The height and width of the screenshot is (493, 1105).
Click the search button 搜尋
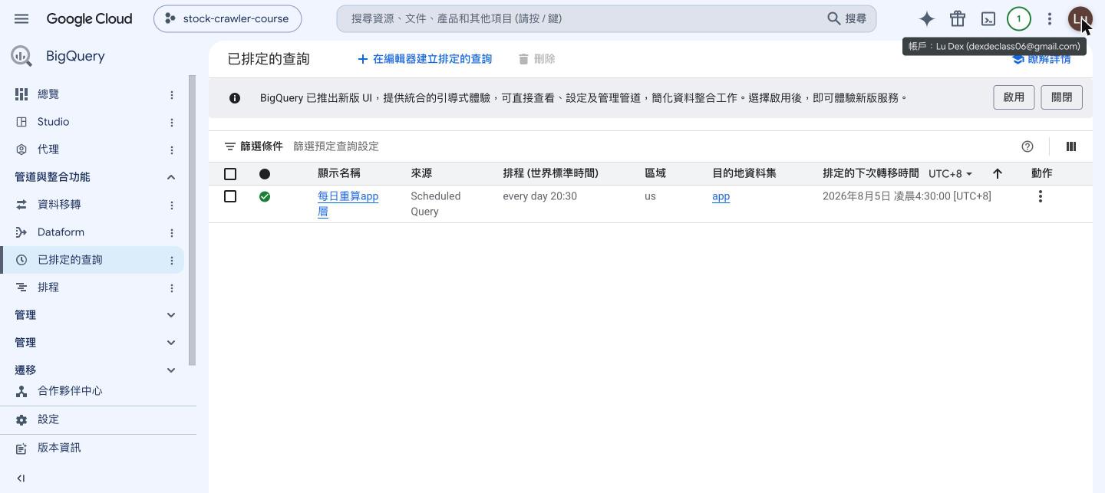[847, 18]
